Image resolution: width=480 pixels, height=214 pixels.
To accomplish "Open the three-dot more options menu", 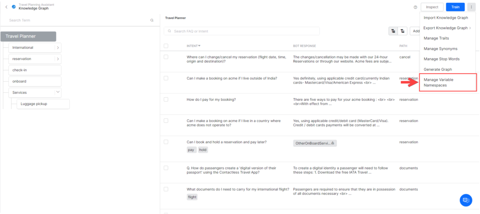I will [x=471, y=7].
